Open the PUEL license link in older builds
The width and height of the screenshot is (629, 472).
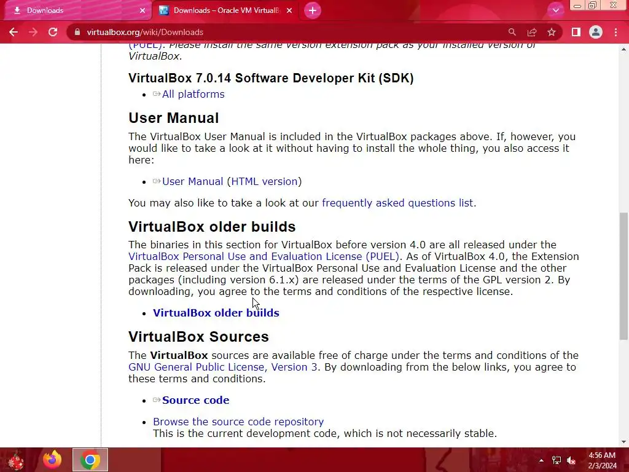264,256
